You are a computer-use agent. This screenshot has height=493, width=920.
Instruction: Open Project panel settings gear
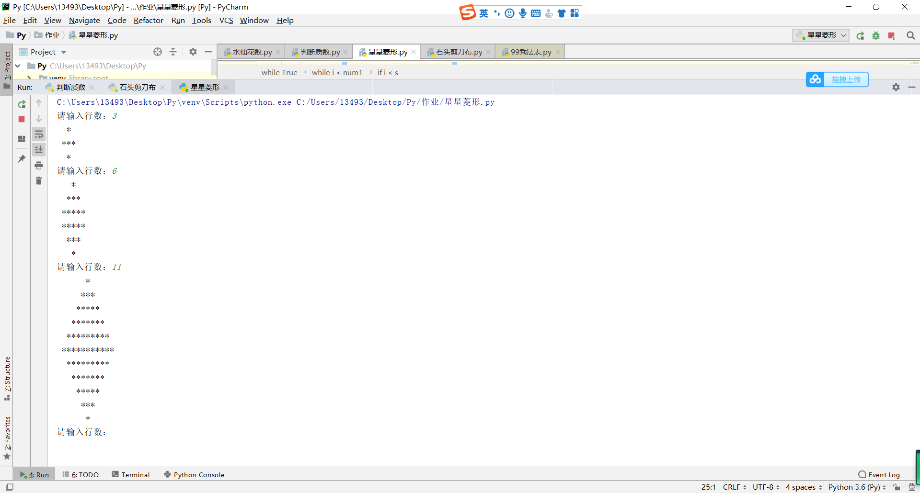tap(193, 52)
